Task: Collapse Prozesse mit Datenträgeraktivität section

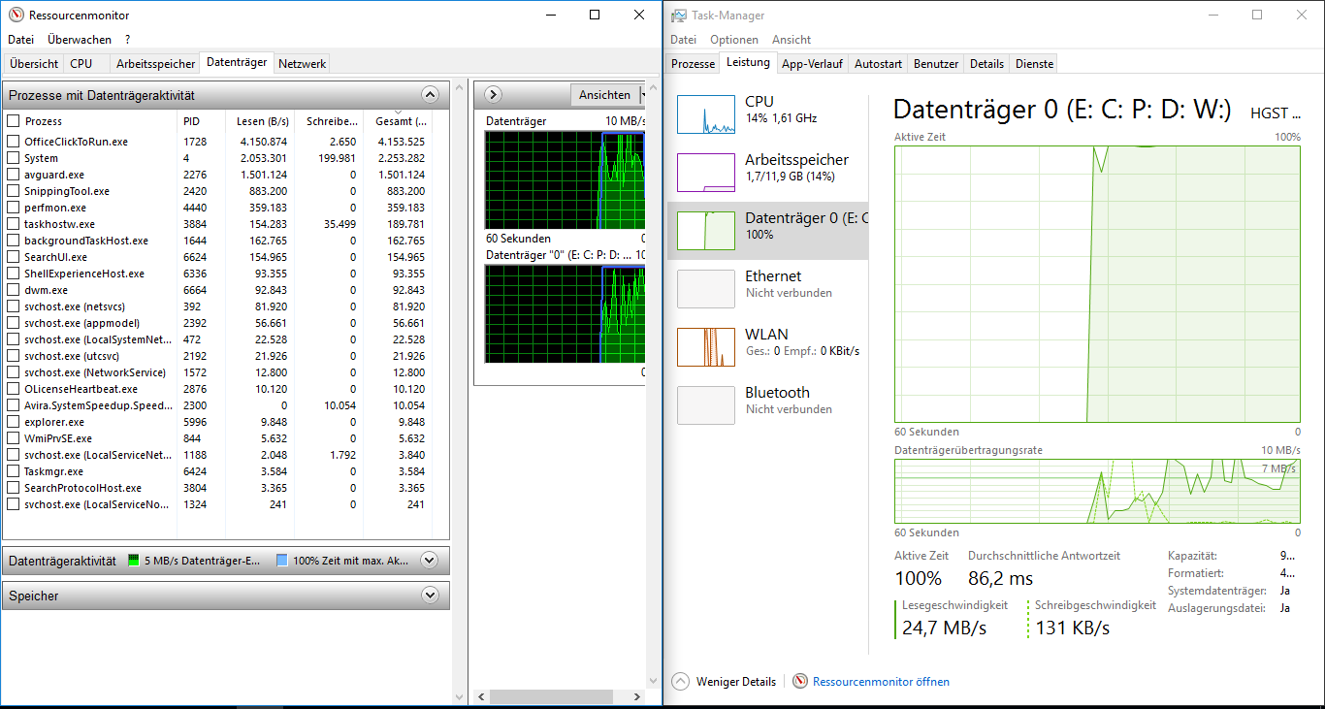Action: click(431, 95)
